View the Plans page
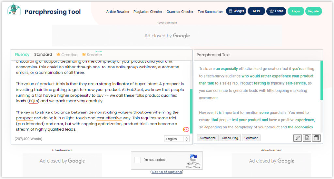Image resolution: width=334 pixels, height=179 pixels. click(276, 11)
